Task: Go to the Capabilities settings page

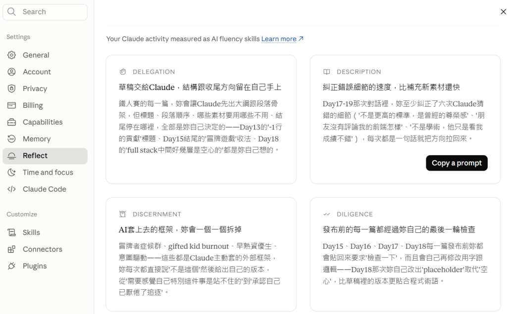Action: (x=45, y=123)
